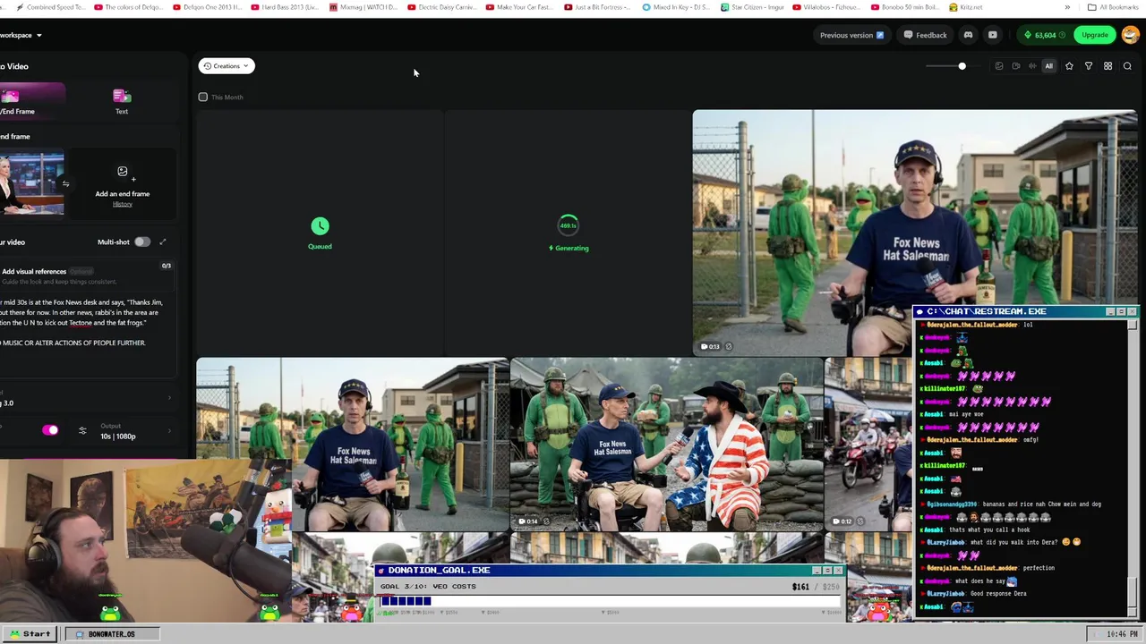Open Mixmag bookmark in bookmarks bar
1146x644 pixels.
click(x=363, y=7)
